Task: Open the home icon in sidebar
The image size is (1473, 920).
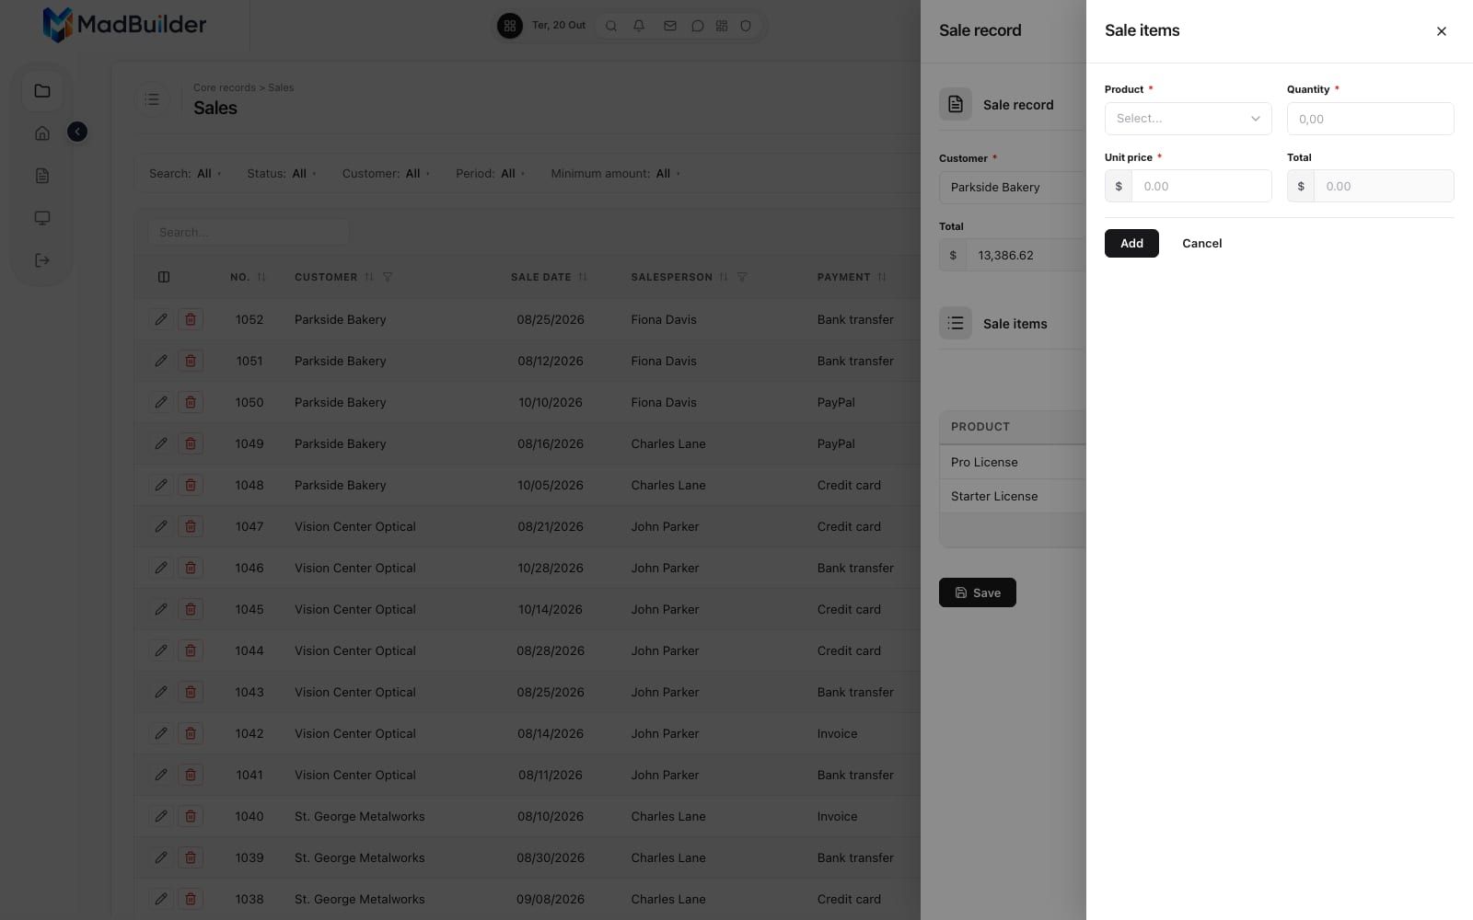Action: (x=42, y=133)
